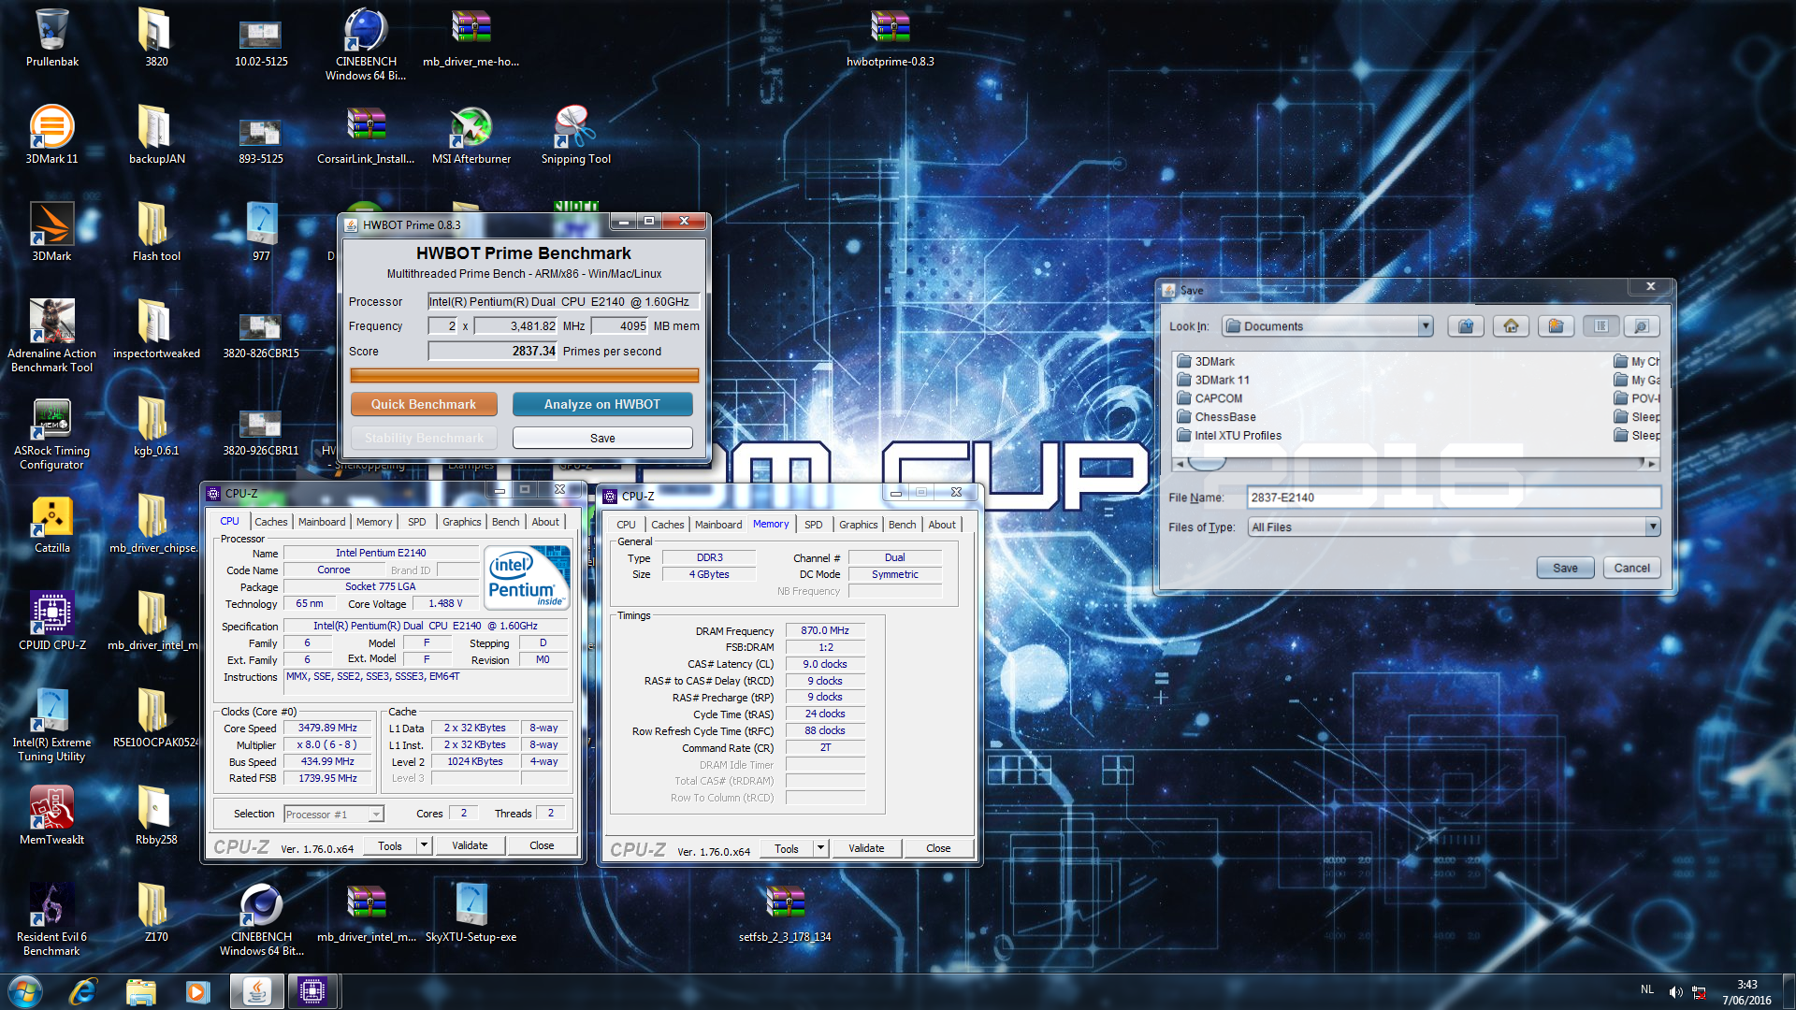Open Mainboard tab in left CPU-Z window
This screenshot has height=1010, width=1796.
click(x=322, y=522)
